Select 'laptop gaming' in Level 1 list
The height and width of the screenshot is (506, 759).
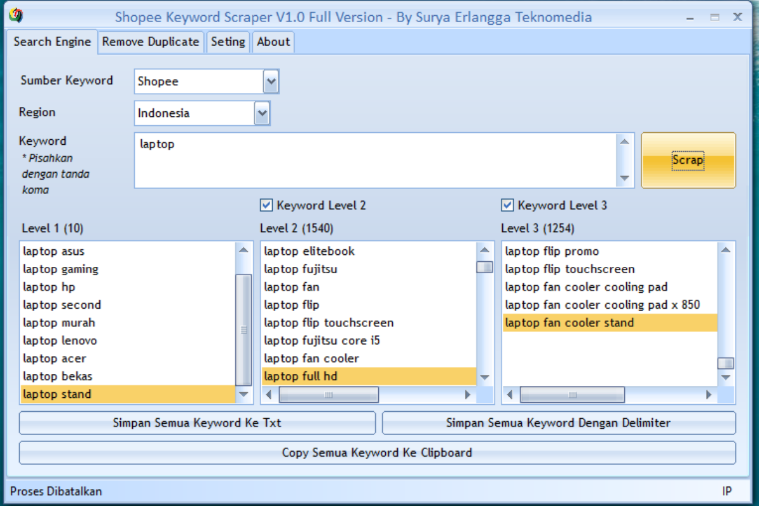tap(128, 269)
